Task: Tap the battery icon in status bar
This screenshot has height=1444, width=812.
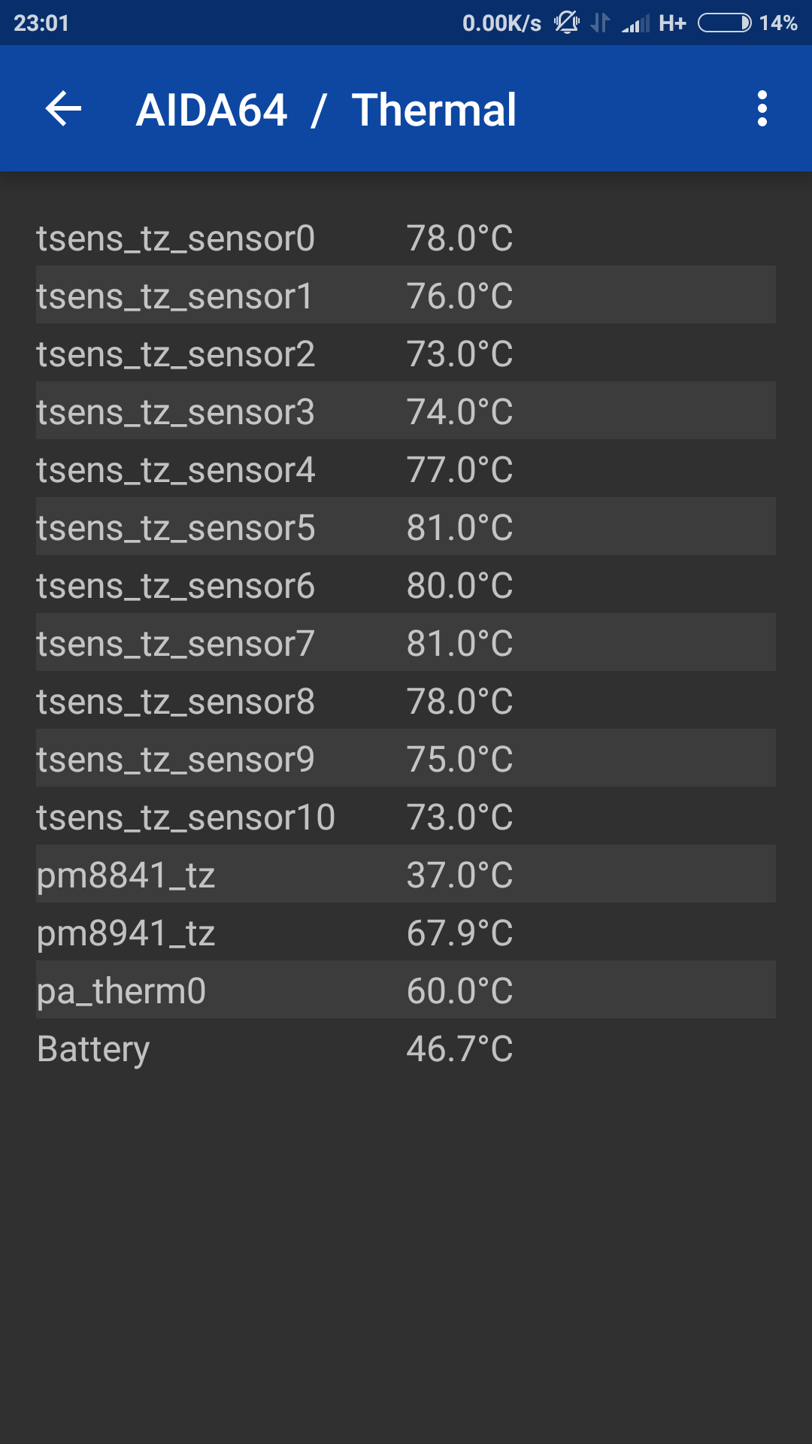Action: [x=724, y=23]
